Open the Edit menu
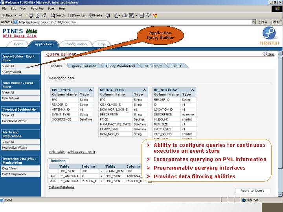The height and width of the screenshot is (212, 283). [x=13, y=9]
